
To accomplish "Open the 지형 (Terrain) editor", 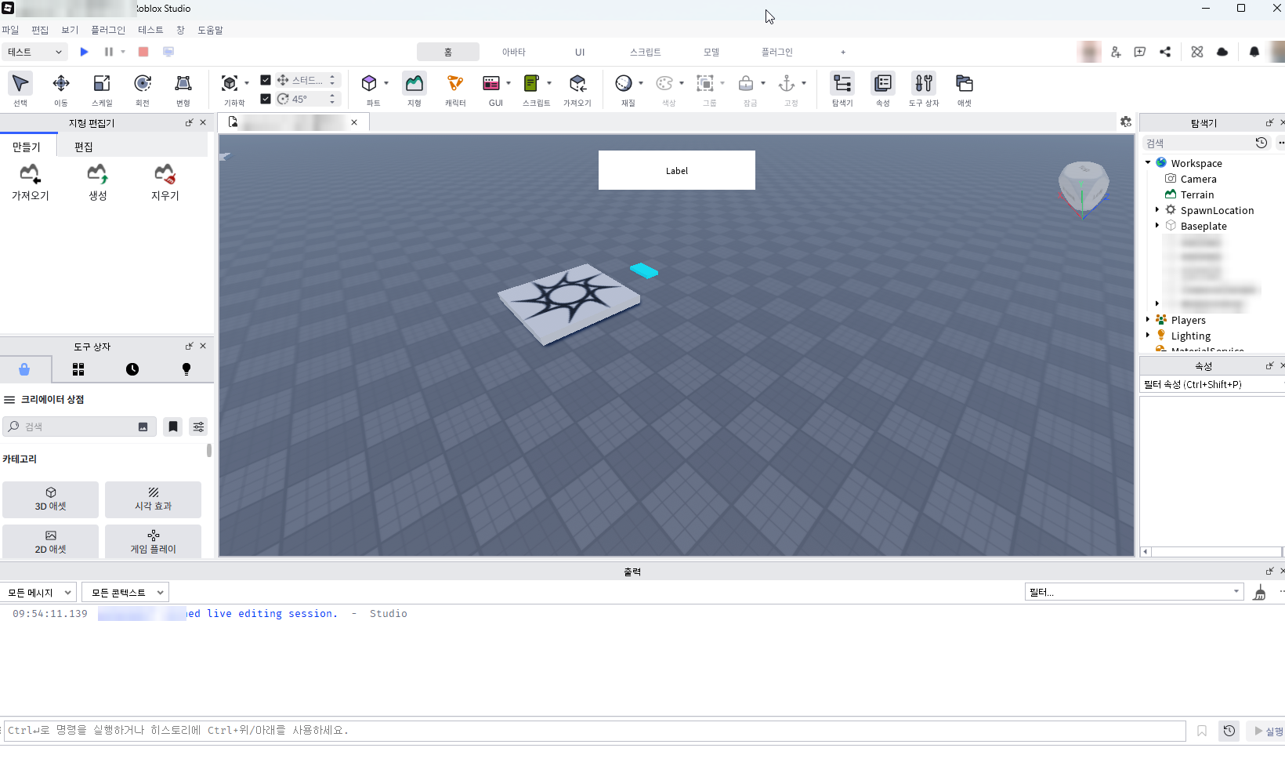I will (x=414, y=89).
